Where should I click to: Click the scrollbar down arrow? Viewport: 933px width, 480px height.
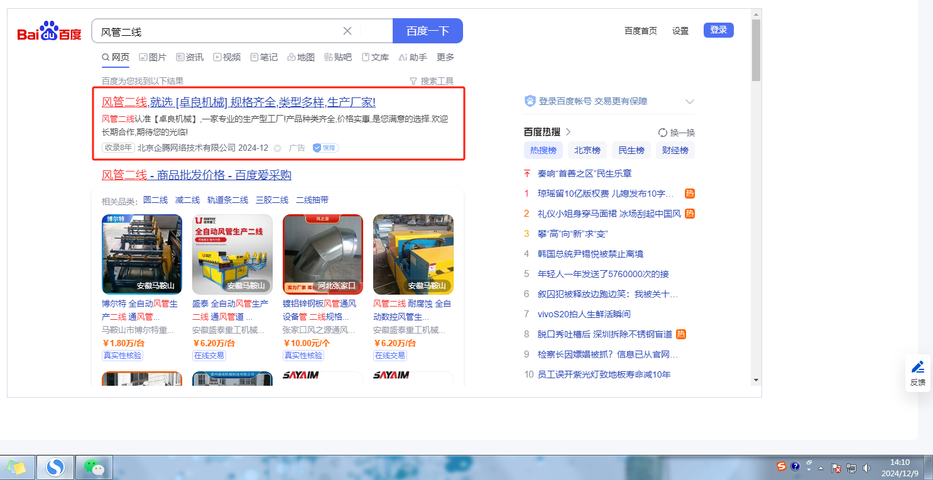pos(756,379)
